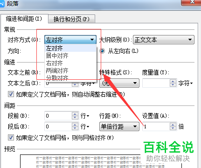Open the 大纲级别 dropdown showing 正文文本
The width and height of the screenshot is (201, 168).
[x=164, y=40]
